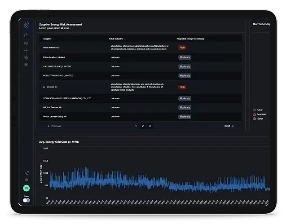
Task: Sort by the CIGS Industry column header
Action: tap(116, 39)
